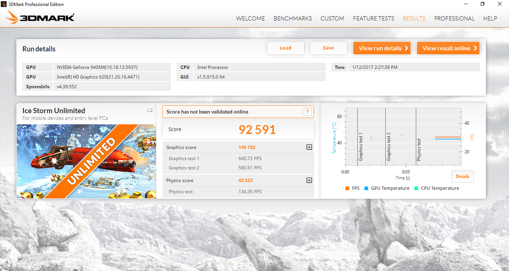
Task: Click the Ice Storm Unlimited title
Action: [x=54, y=111]
